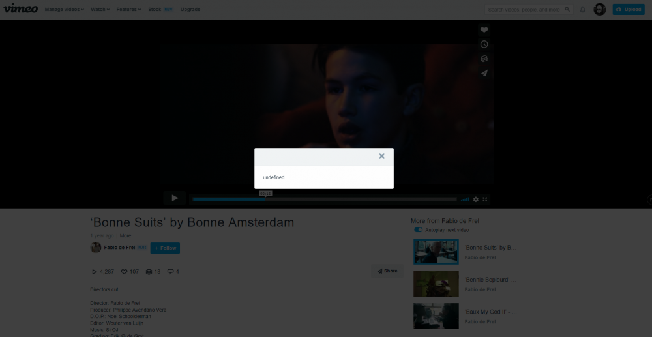Click the Upload button

coord(629,10)
